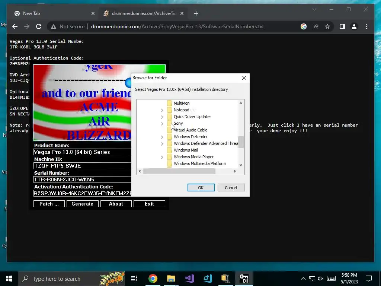The image size is (381, 286).
Task: Share this page icon
Action: 316,26
